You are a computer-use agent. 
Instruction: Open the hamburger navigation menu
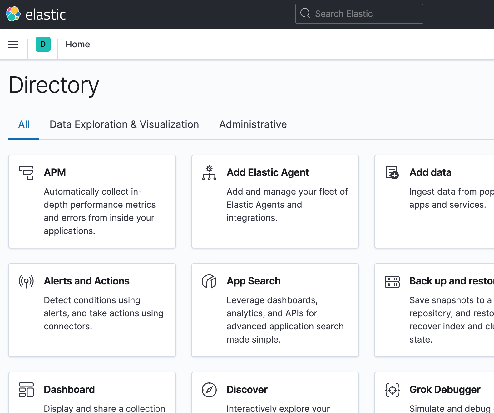pos(13,44)
